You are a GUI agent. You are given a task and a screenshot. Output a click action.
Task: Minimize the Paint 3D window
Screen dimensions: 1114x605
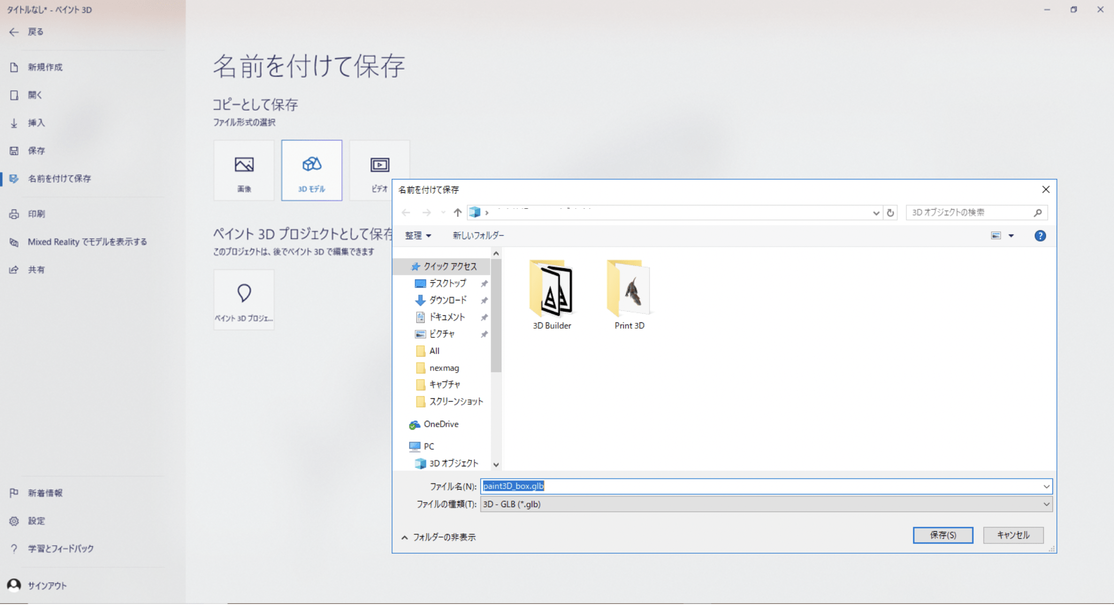click(1047, 10)
